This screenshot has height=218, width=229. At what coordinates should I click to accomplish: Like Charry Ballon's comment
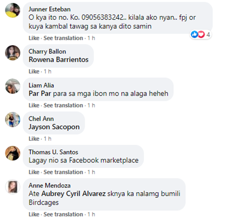[34, 72]
